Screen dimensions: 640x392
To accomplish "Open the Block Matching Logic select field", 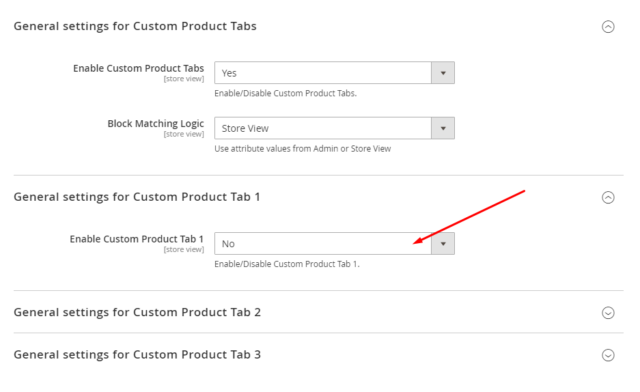I will (323, 128).
